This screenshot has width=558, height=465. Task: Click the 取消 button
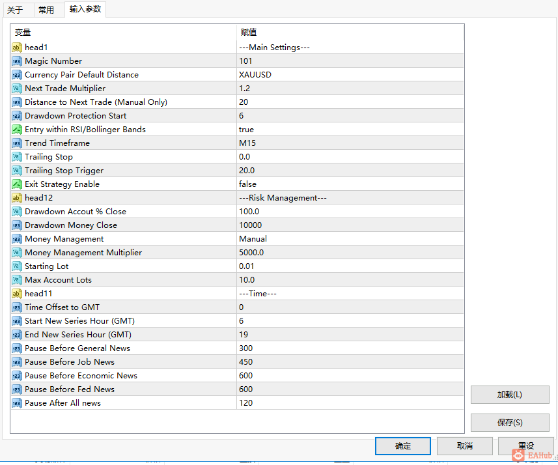click(465, 445)
